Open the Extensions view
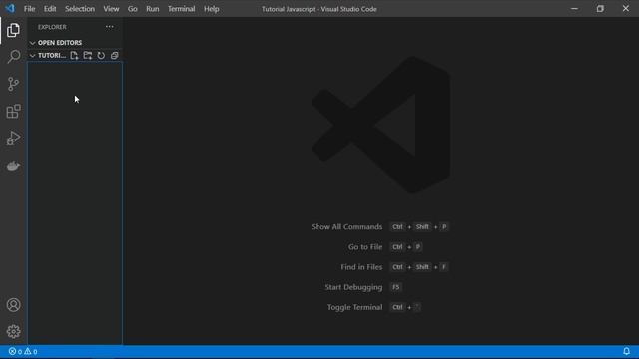The height and width of the screenshot is (359, 639). pyautogui.click(x=13, y=111)
